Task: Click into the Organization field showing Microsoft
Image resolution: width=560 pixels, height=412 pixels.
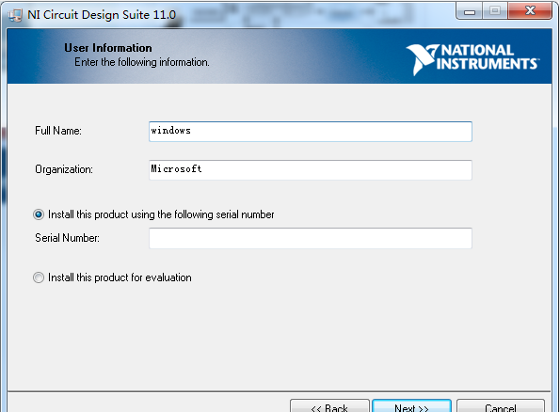Action: click(311, 170)
